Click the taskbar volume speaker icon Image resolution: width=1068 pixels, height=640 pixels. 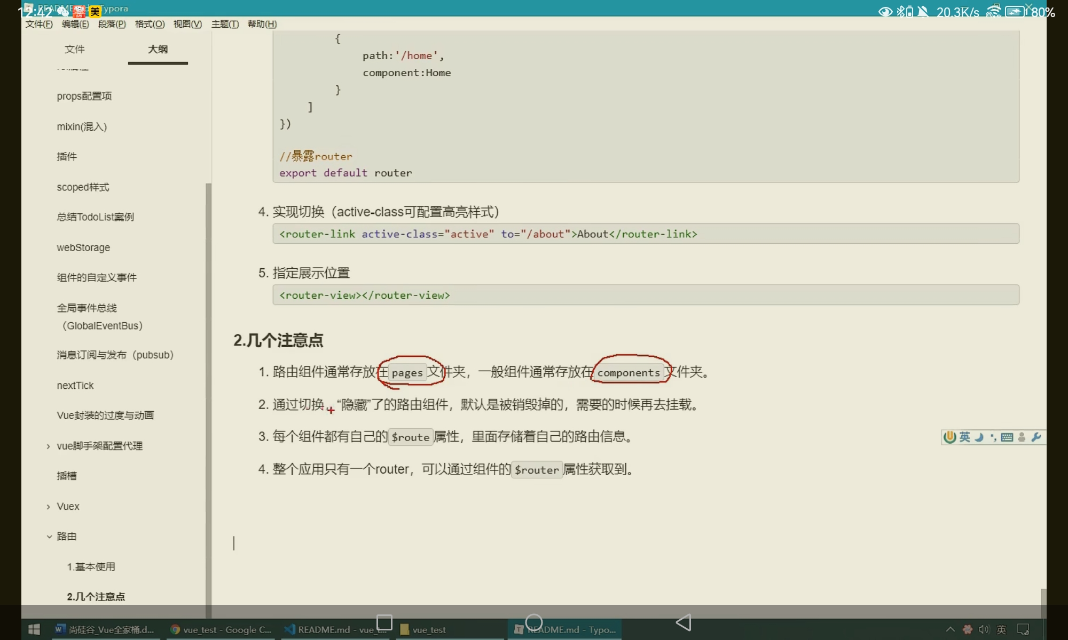click(984, 630)
